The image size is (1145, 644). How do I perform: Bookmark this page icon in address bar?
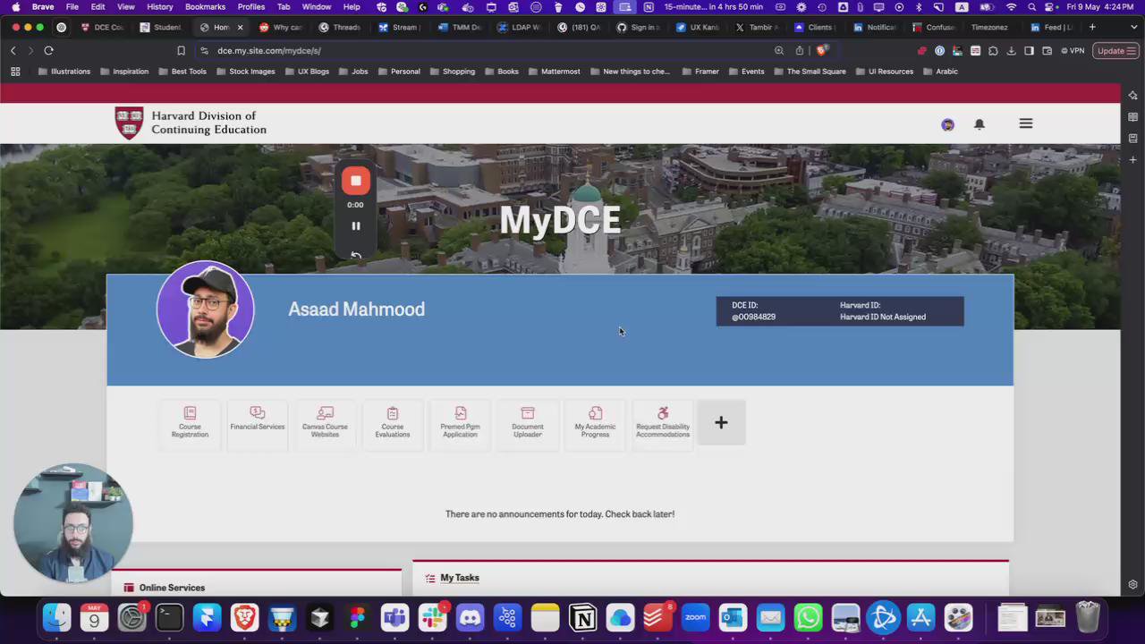pyautogui.click(x=181, y=51)
